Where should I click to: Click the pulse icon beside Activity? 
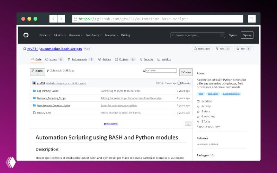pyautogui.click(x=198, y=107)
